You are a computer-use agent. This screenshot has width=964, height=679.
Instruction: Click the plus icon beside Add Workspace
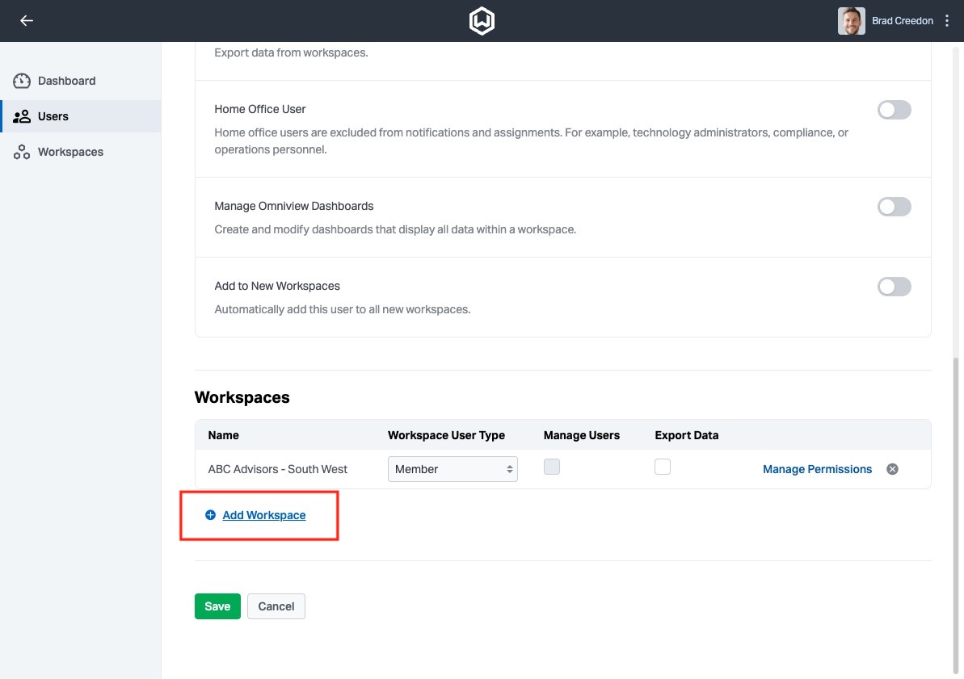pyautogui.click(x=210, y=515)
